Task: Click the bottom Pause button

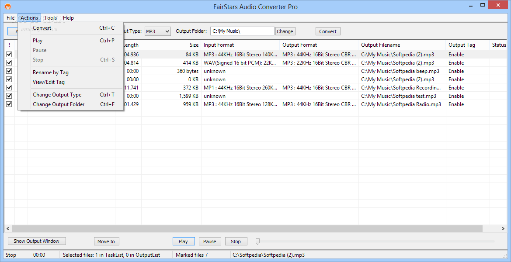Action: coord(209,241)
